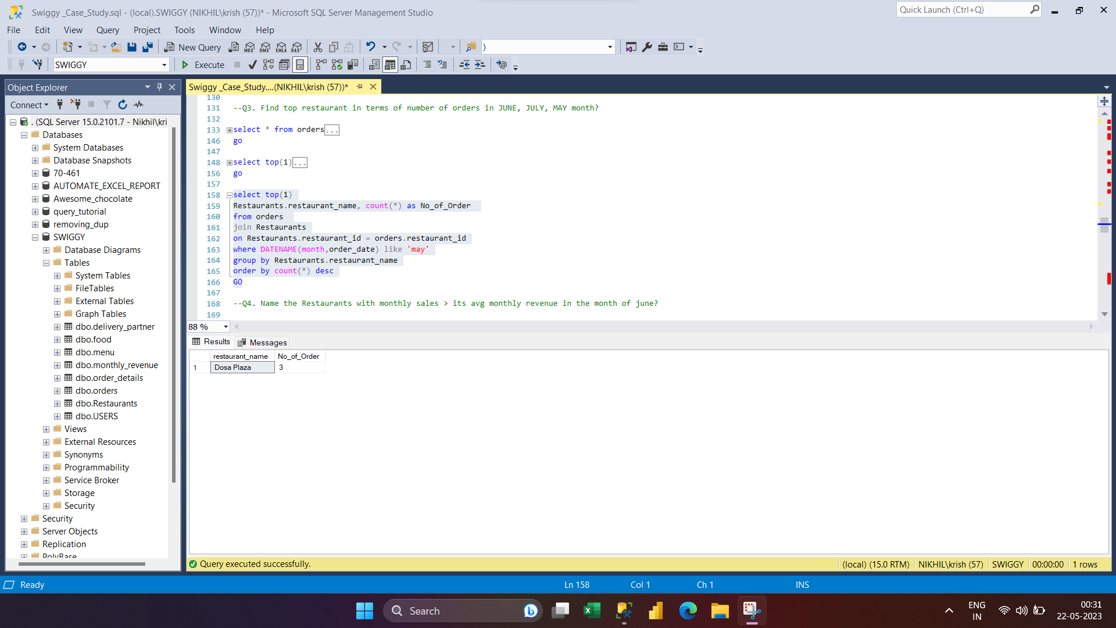Select Results to Text option

[x=374, y=65]
